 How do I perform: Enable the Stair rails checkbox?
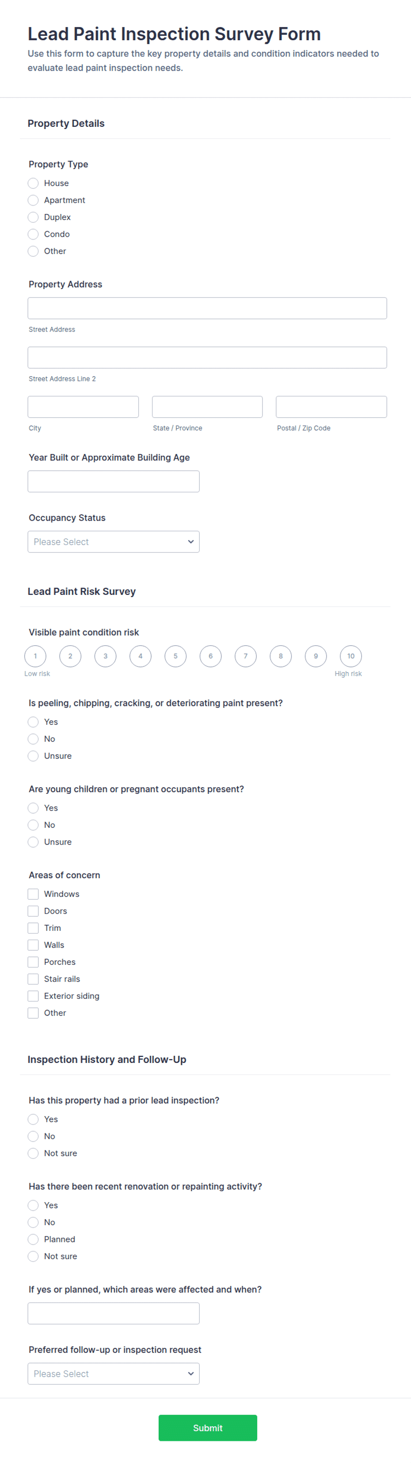point(33,979)
